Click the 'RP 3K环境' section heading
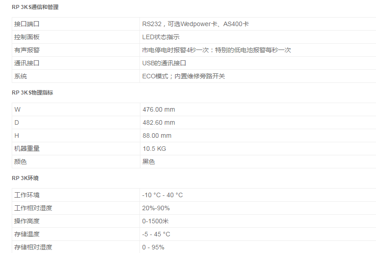The image size is (376, 253). [x=25, y=178]
